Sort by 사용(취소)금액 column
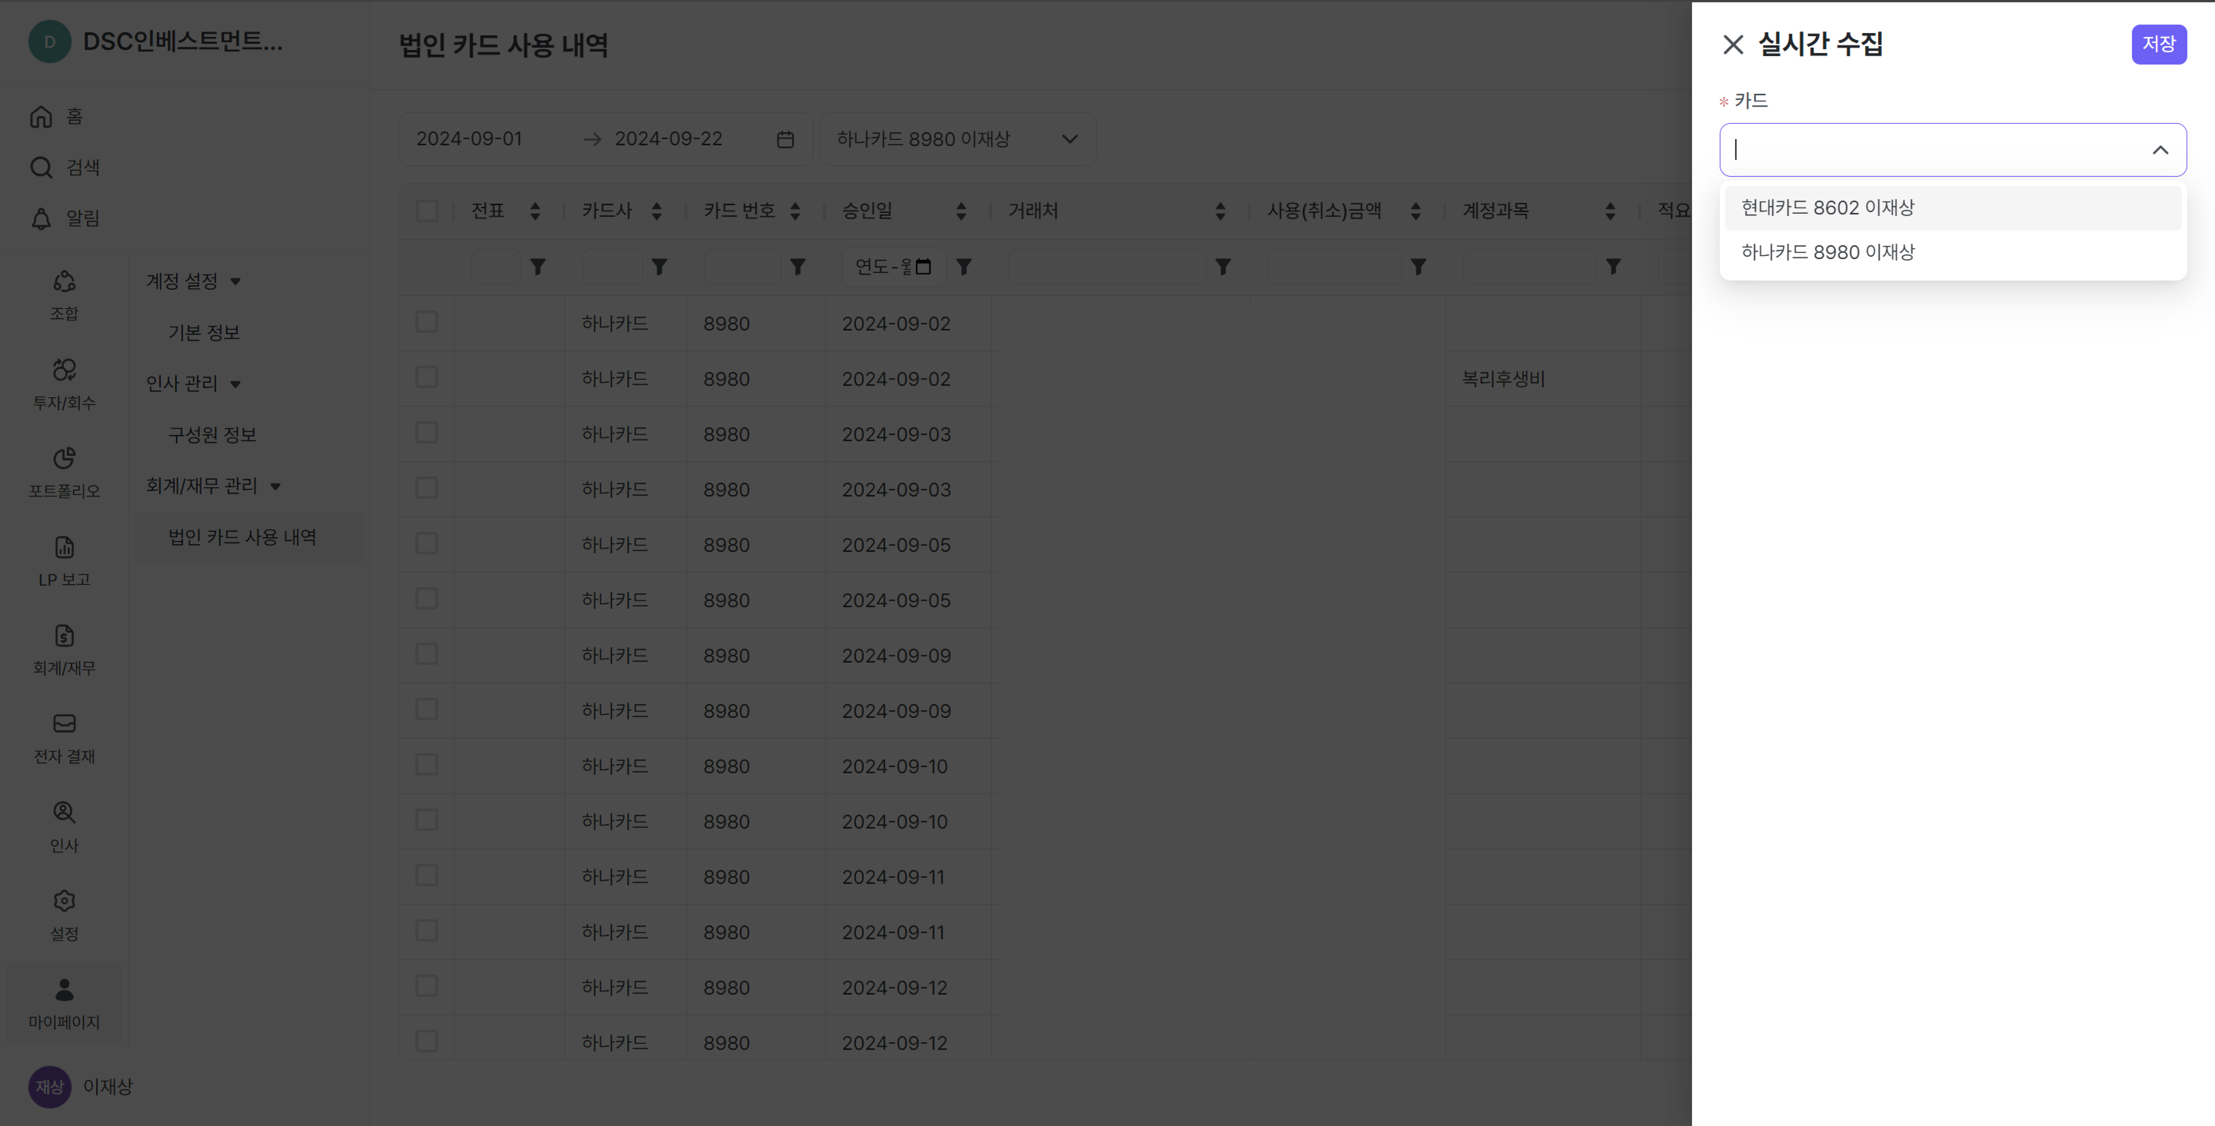This screenshot has height=1126, width=2215. (x=1414, y=211)
